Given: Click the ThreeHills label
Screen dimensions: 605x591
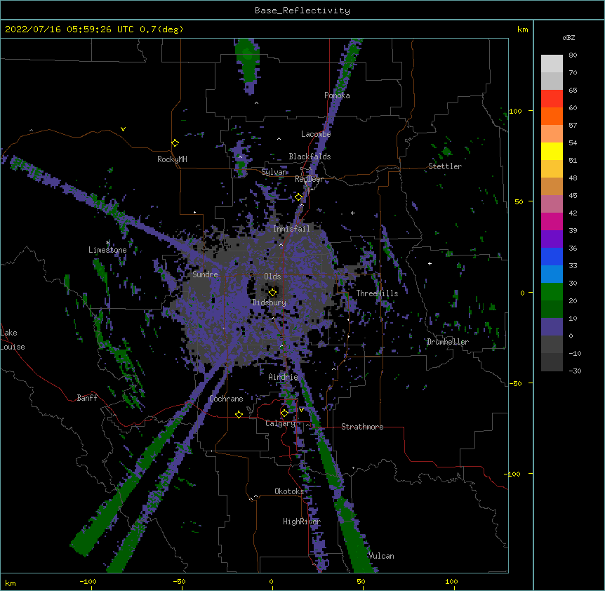Looking at the screenshot, I should point(377,293).
